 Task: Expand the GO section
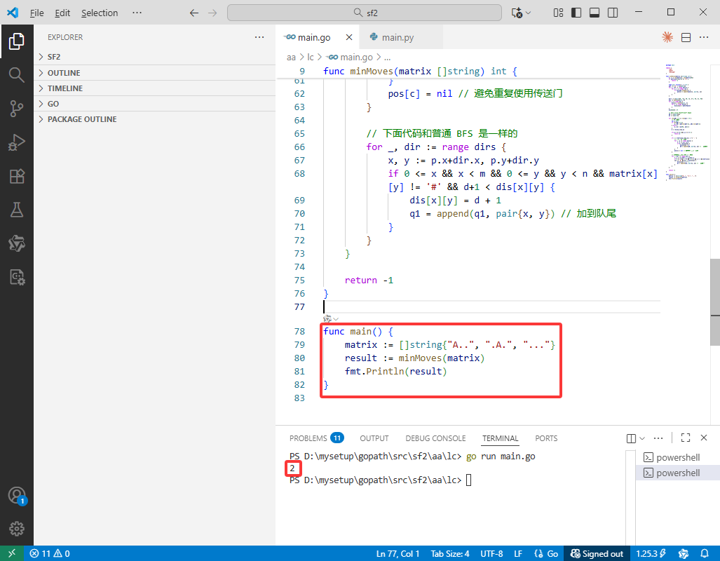click(x=155, y=104)
